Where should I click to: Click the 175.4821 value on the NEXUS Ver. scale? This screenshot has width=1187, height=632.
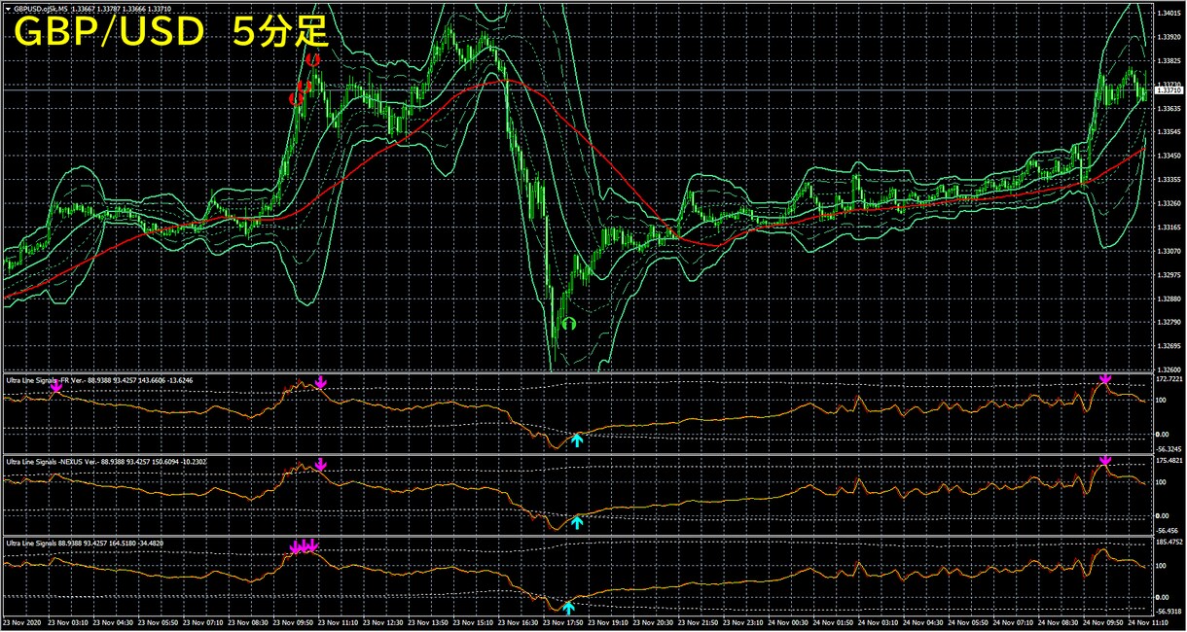[1169, 459]
